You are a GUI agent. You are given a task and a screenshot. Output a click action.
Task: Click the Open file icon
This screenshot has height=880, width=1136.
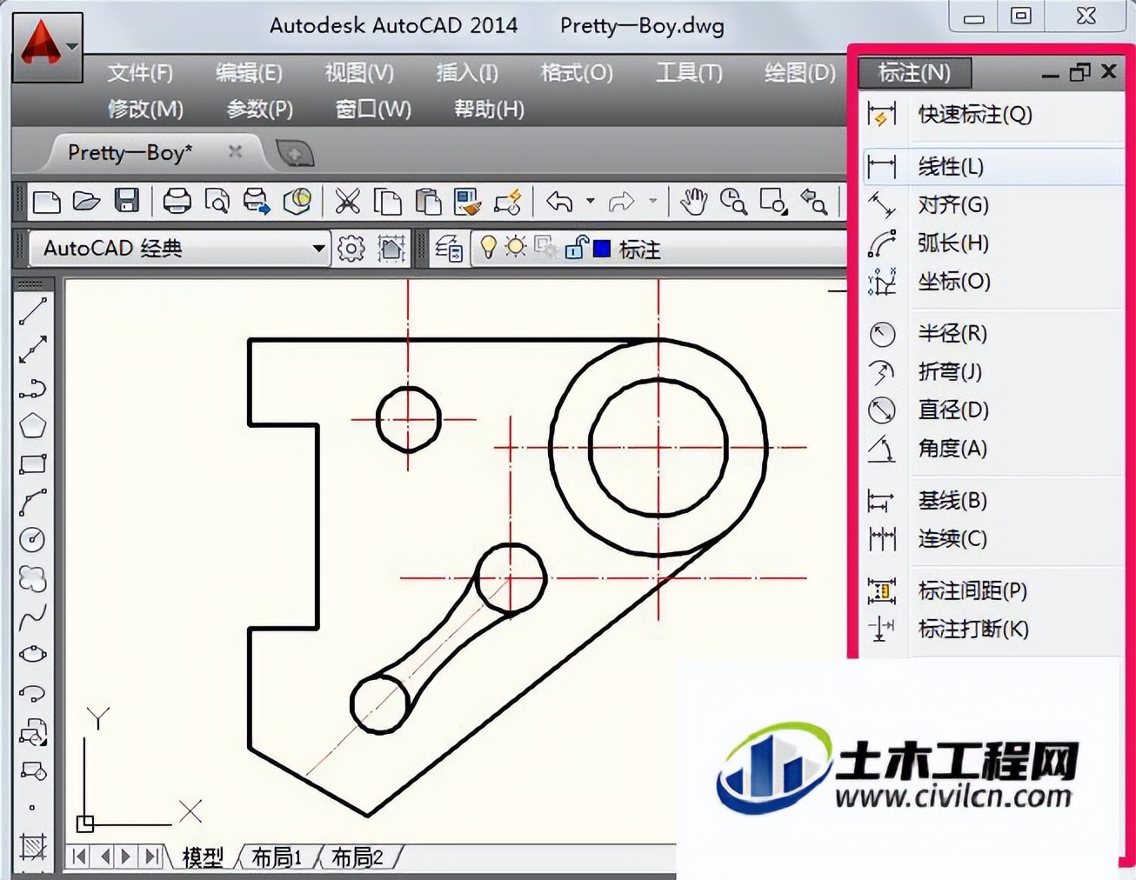coord(87,202)
